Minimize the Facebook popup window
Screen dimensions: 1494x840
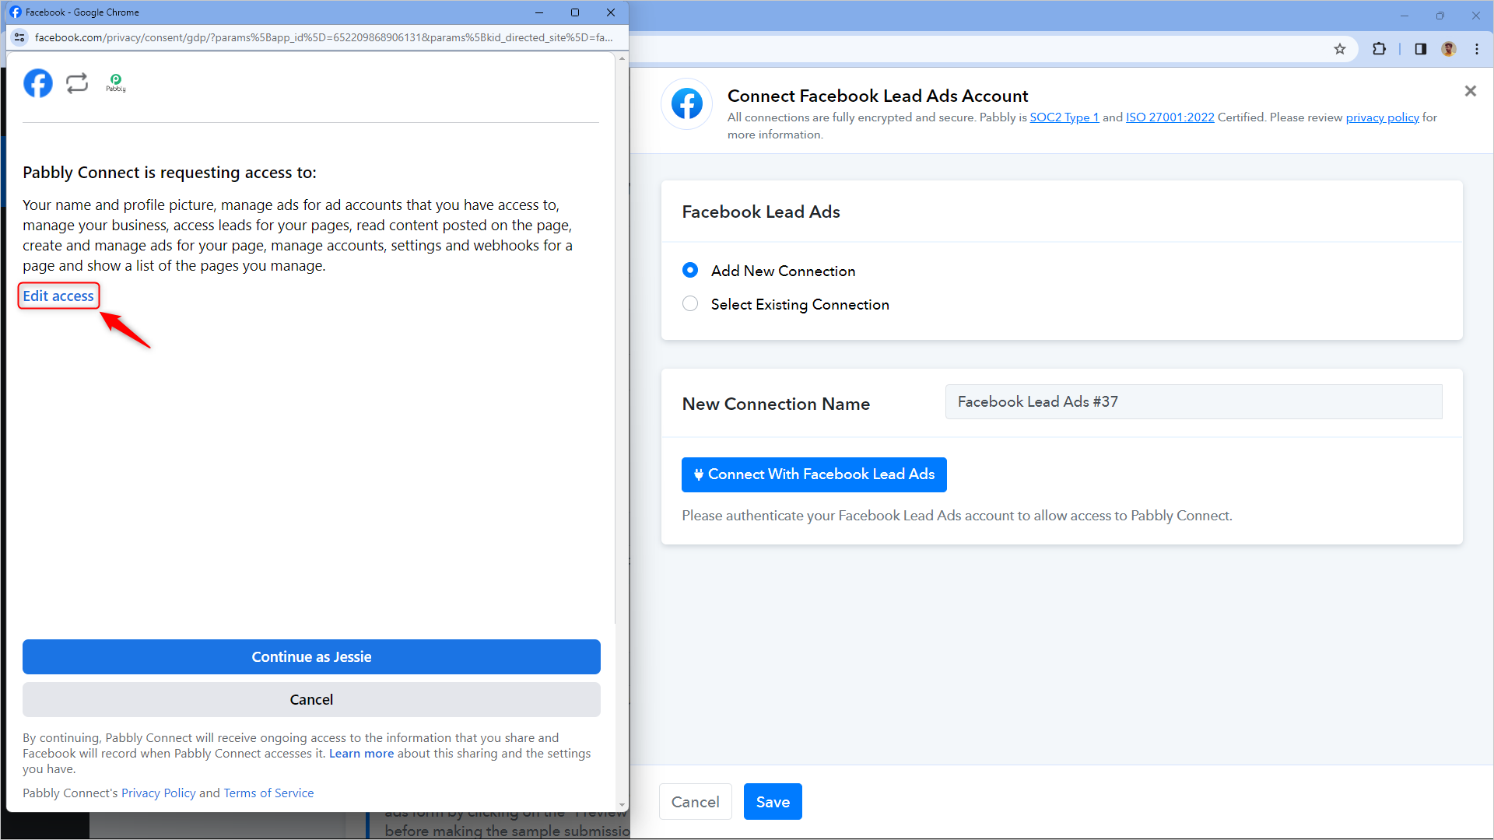pos(539,12)
